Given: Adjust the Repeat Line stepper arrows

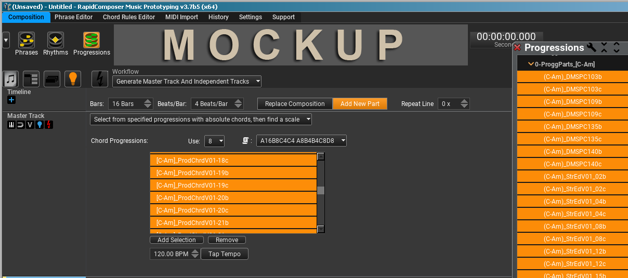Looking at the screenshot, I should coord(465,104).
